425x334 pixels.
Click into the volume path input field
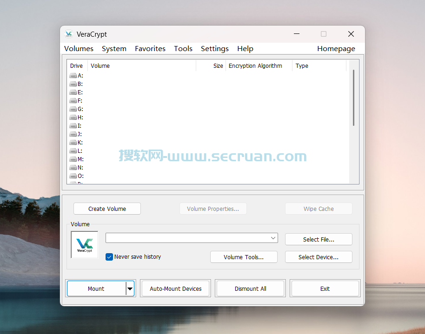[x=187, y=238]
